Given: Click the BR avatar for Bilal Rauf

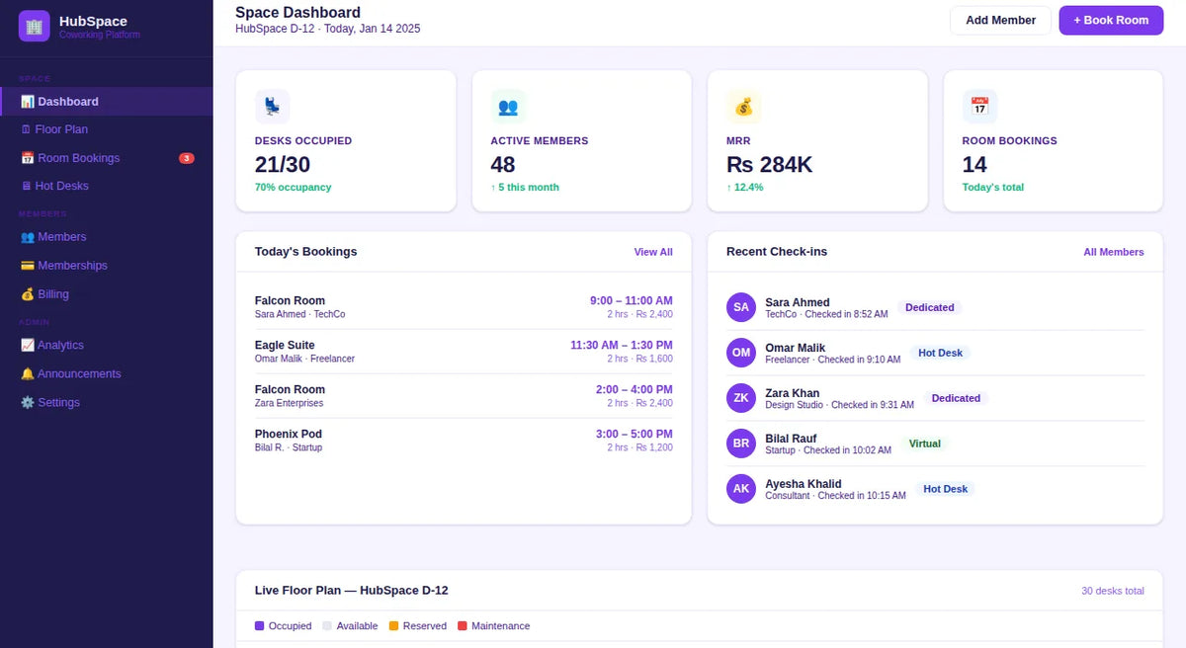Looking at the screenshot, I should coord(741,444).
